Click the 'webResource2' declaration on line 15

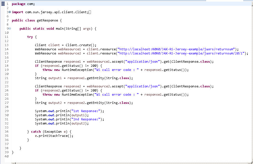(x=69, y=53)
